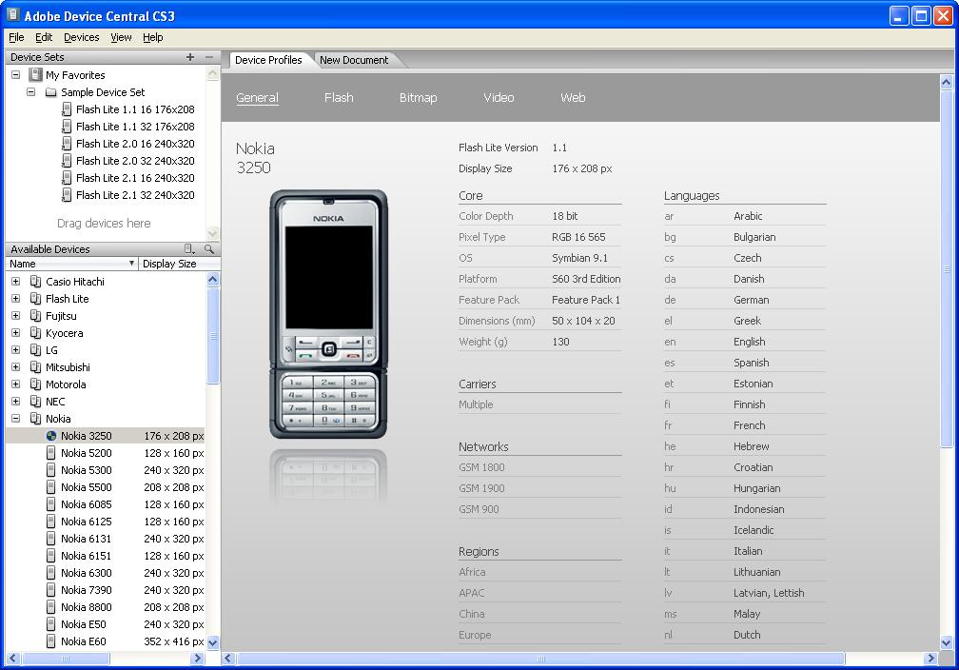Select Nokia 8800 in device list
The height and width of the screenshot is (670, 959).
(x=105, y=607)
